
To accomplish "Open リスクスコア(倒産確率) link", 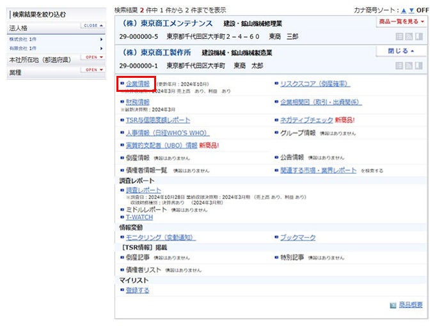I will click(315, 84).
